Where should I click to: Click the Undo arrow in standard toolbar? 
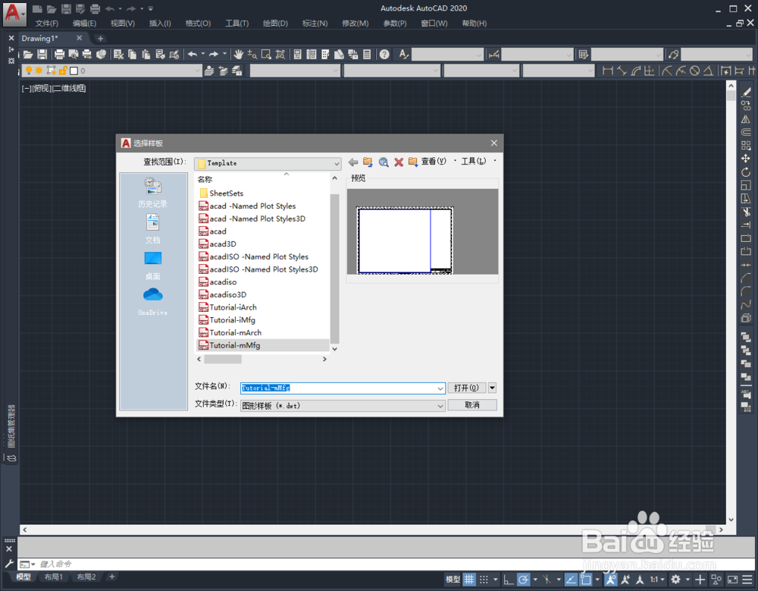tap(193, 55)
